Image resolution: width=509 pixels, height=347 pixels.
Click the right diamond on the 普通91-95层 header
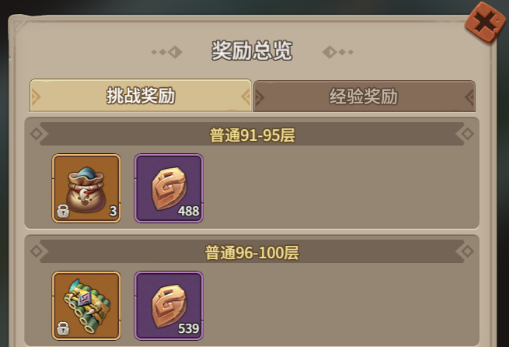pos(468,134)
